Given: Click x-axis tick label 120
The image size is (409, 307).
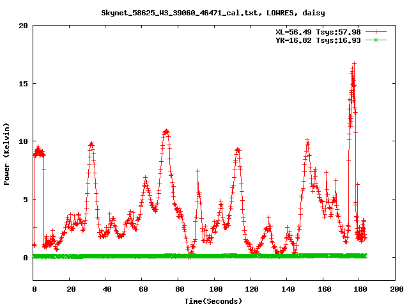Looking at the screenshot, I should point(252,289).
